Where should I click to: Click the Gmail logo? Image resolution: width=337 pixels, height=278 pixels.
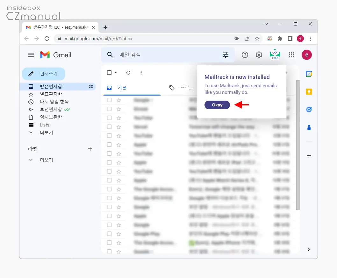56,55
